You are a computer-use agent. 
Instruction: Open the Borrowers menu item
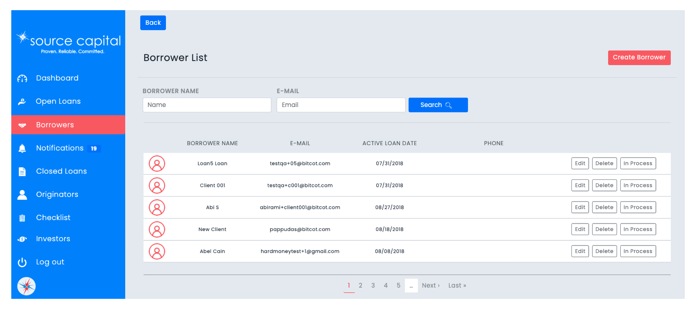55,125
